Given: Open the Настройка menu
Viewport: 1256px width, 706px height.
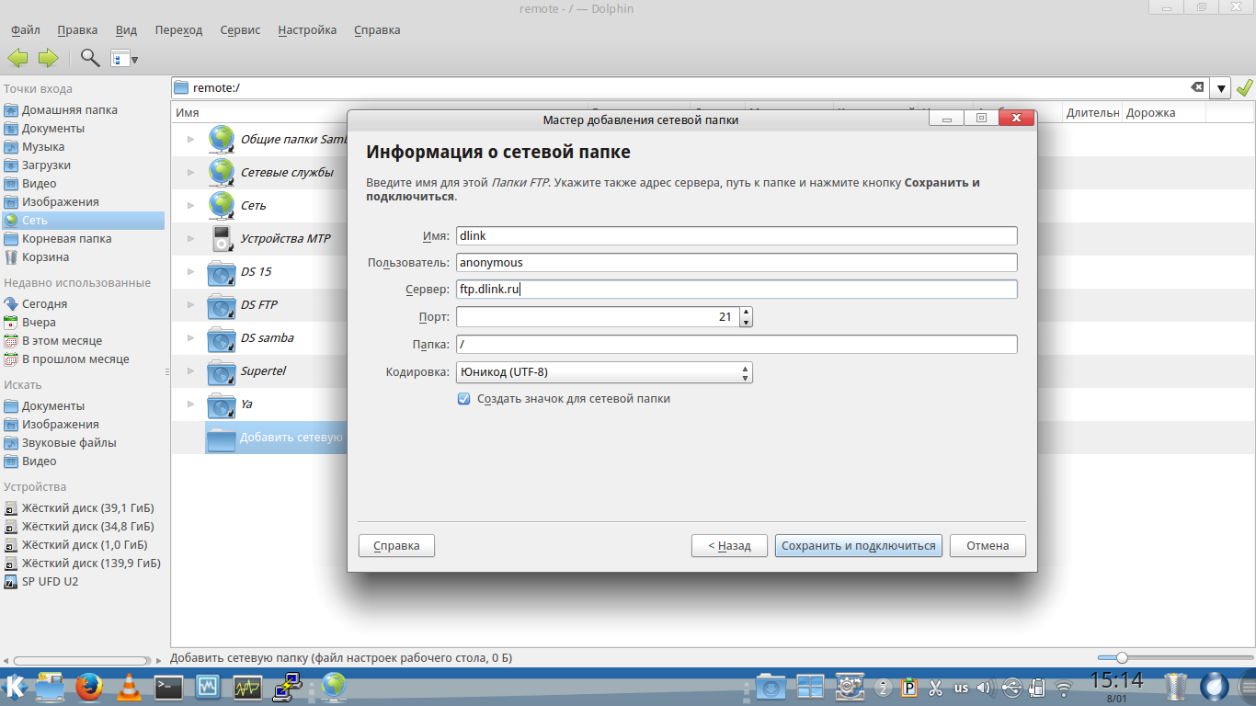Looking at the screenshot, I should pos(307,29).
